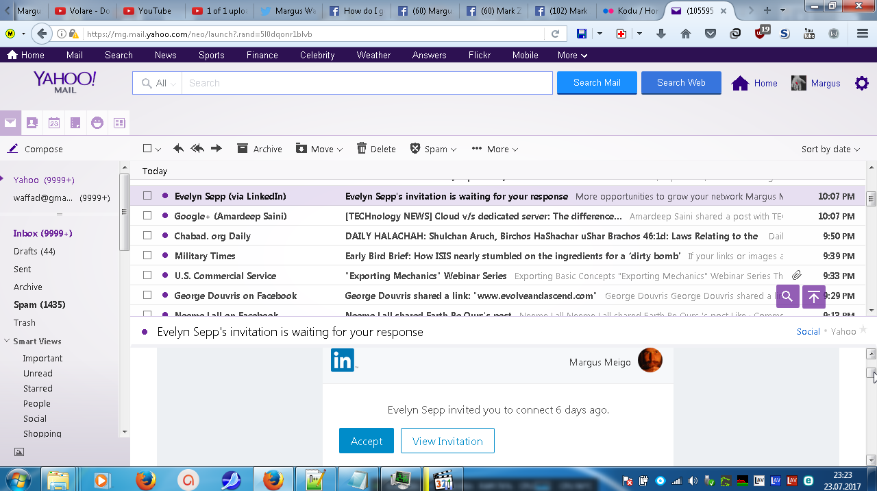Open Contacts icon in mail sidebar tabs
This screenshot has height=491, width=877.
32,123
